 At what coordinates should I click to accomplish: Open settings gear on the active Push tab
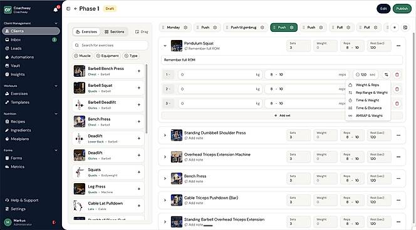(291, 27)
